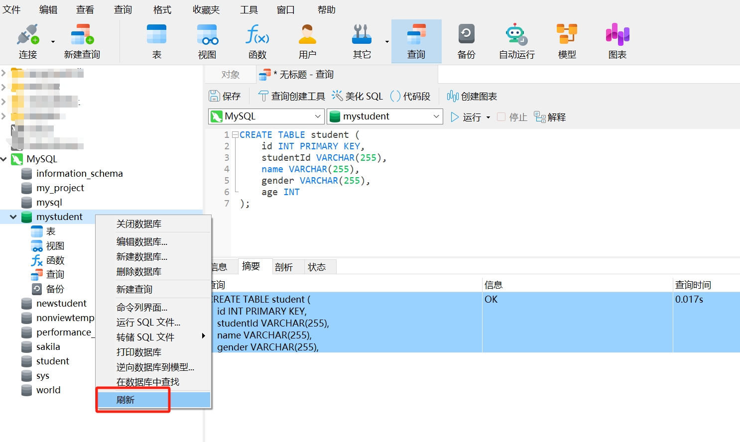Select the sakila database in tree
This screenshot has width=740, height=442.
point(48,347)
